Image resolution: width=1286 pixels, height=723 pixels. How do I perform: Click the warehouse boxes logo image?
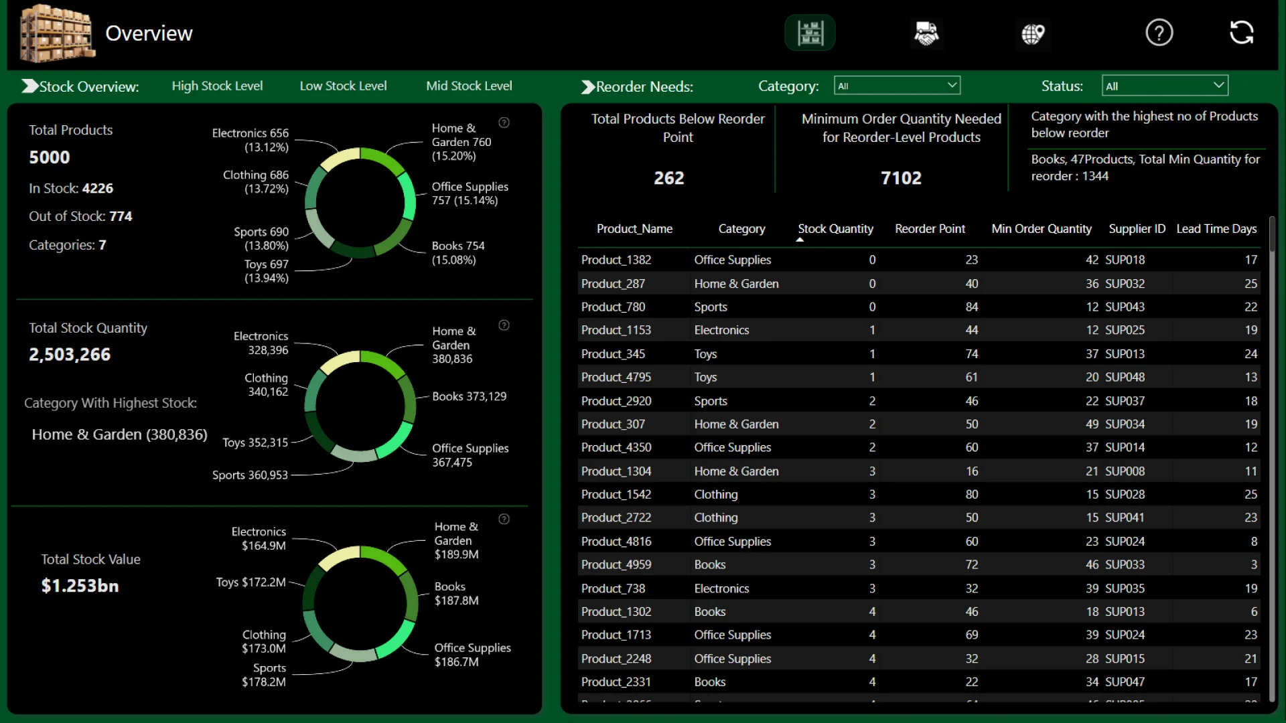pyautogui.click(x=56, y=33)
